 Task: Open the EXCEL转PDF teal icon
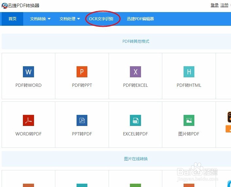[x=135, y=120]
